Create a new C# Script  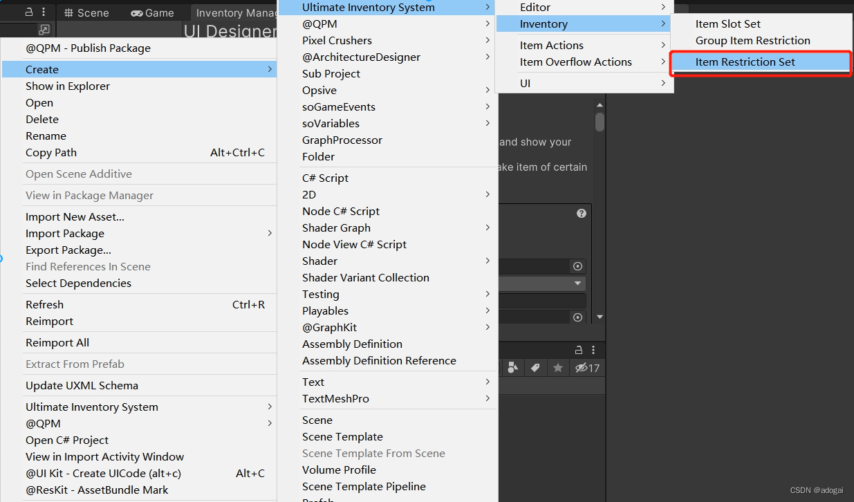387,178
